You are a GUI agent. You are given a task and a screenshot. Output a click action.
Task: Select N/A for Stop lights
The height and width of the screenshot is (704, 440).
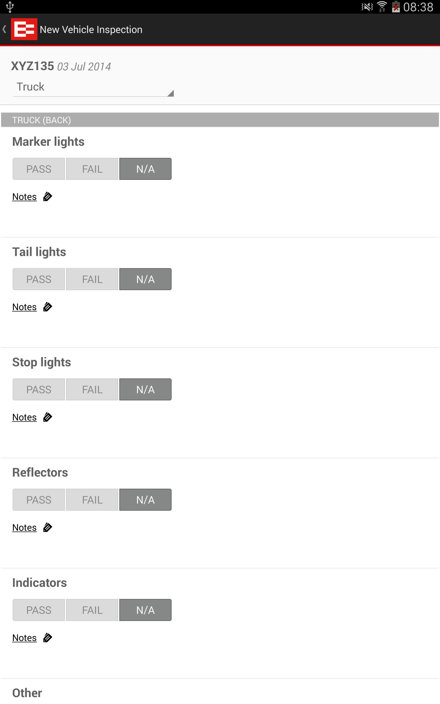145,389
